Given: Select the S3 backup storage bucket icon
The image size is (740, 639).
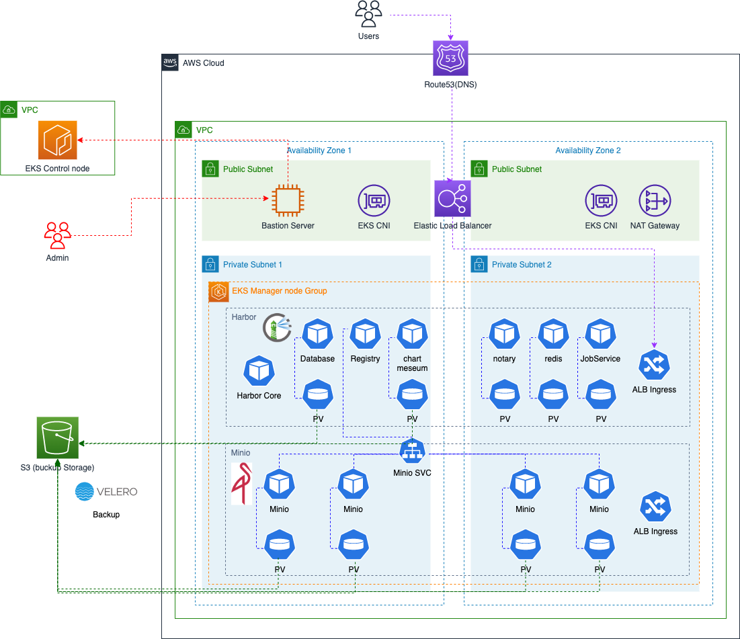Looking at the screenshot, I should click(x=58, y=437).
